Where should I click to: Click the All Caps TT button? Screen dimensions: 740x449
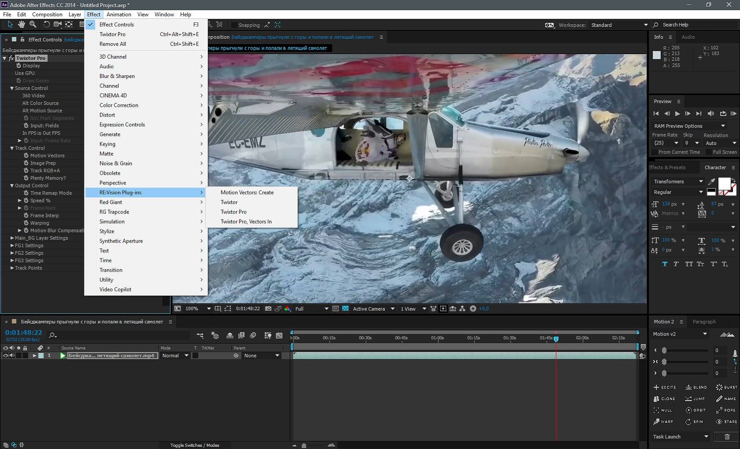tap(688, 264)
